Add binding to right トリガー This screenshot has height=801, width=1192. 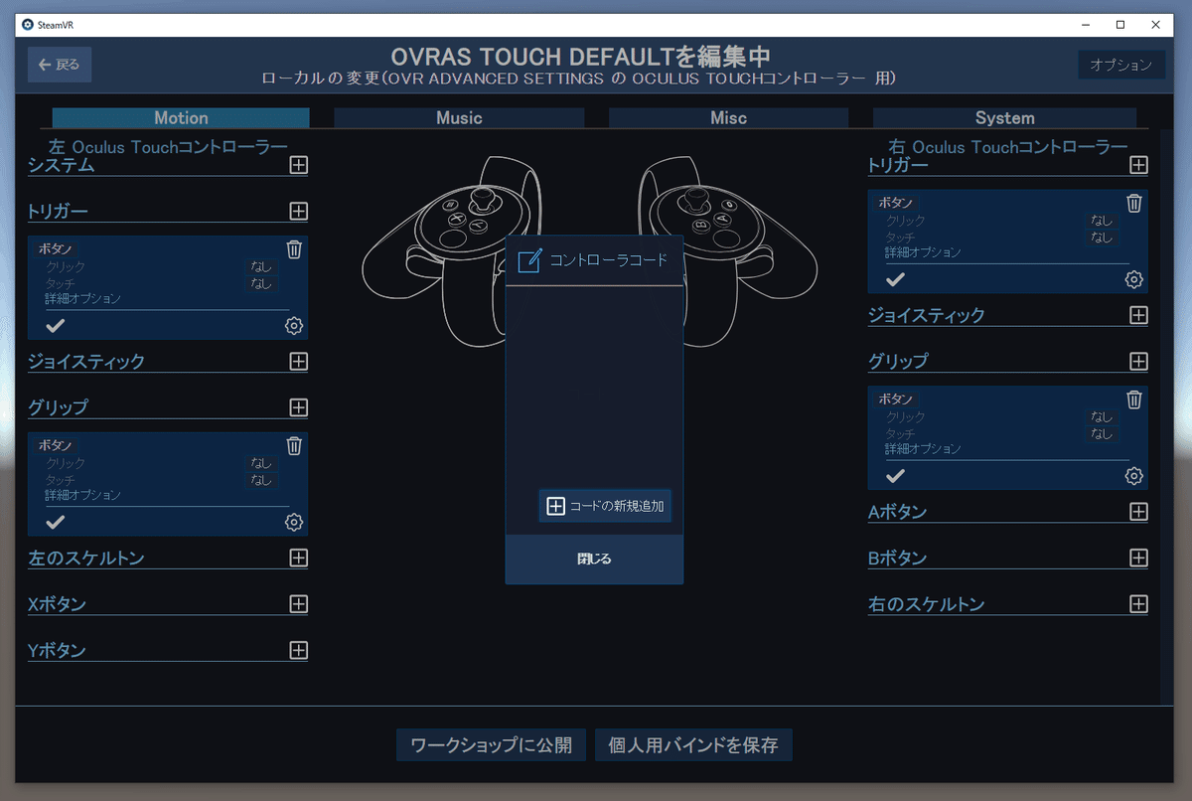coord(1138,165)
